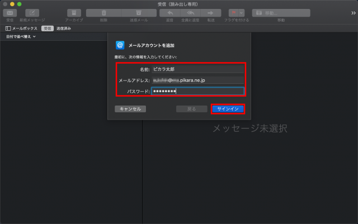Click the New Message (新規メッセージ) compose icon
Viewport: 358px width, 224px height.
point(33,13)
